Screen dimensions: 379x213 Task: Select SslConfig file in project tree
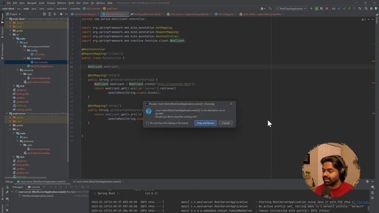coord(37,54)
